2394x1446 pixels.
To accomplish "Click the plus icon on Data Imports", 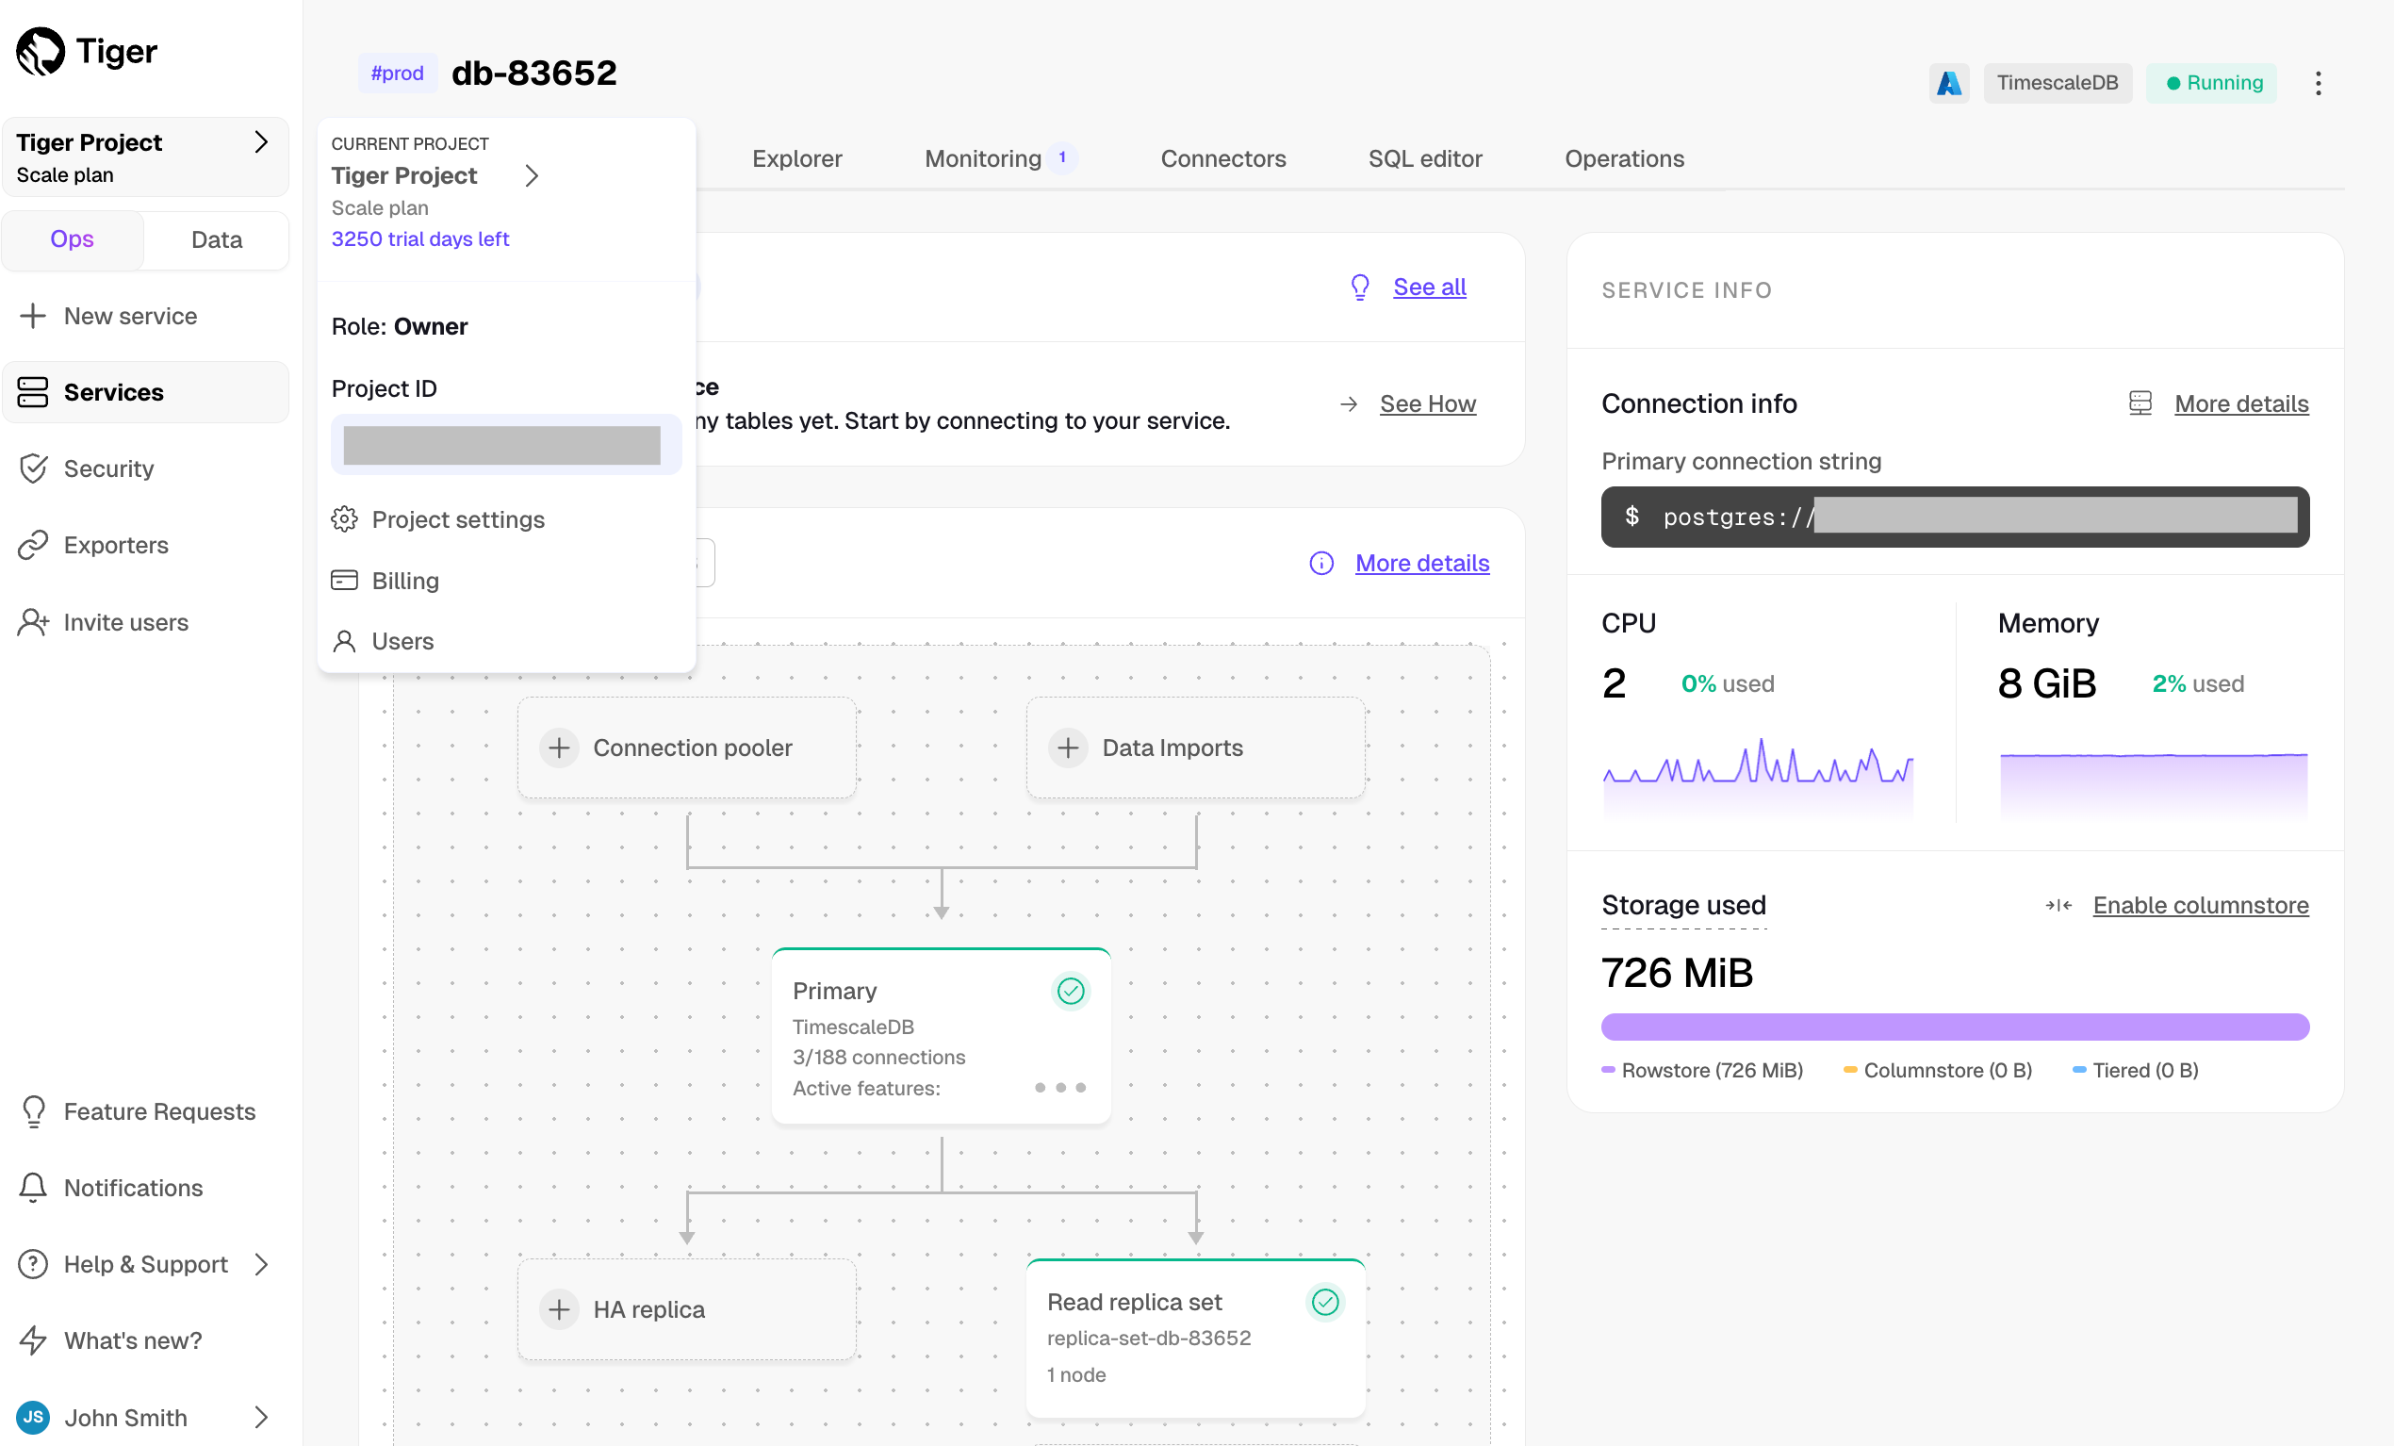I will tap(1068, 748).
